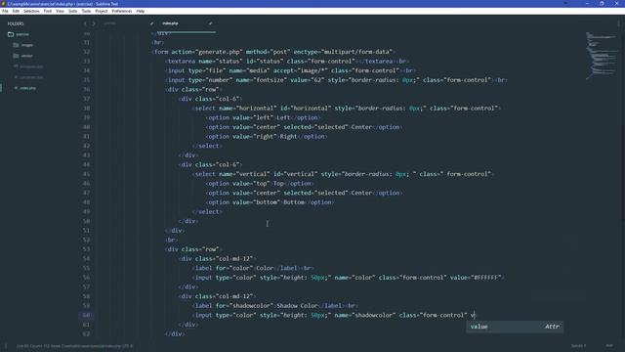Click "multipart/form-data" enctype value
Screen dimensions: 625x352
click(x=355, y=52)
